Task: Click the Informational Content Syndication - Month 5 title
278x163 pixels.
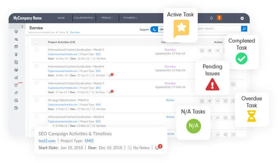Action: (76, 83)
